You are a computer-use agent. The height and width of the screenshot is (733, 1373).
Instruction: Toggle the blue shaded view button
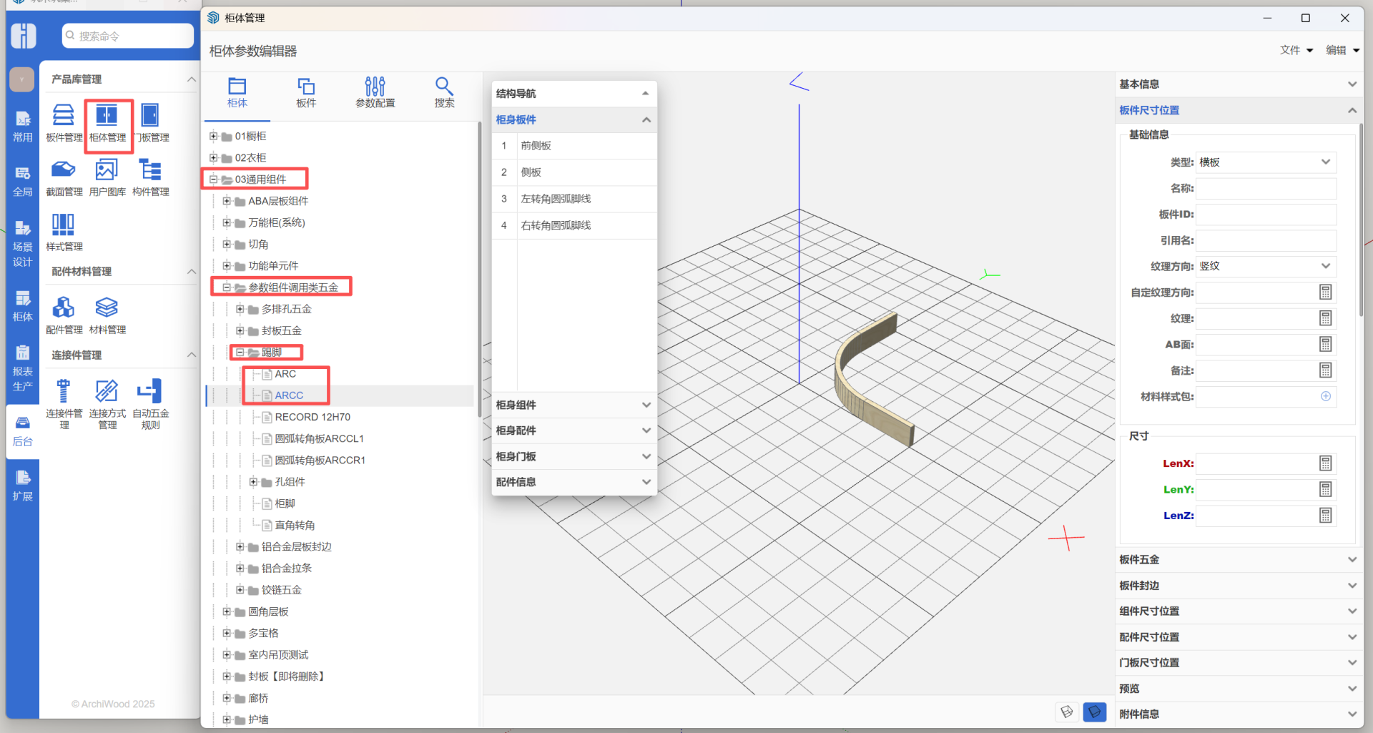coord(1094,712)
